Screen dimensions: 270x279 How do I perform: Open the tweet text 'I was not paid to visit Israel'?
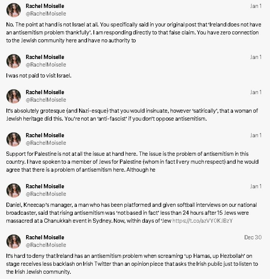coord(39,76)
